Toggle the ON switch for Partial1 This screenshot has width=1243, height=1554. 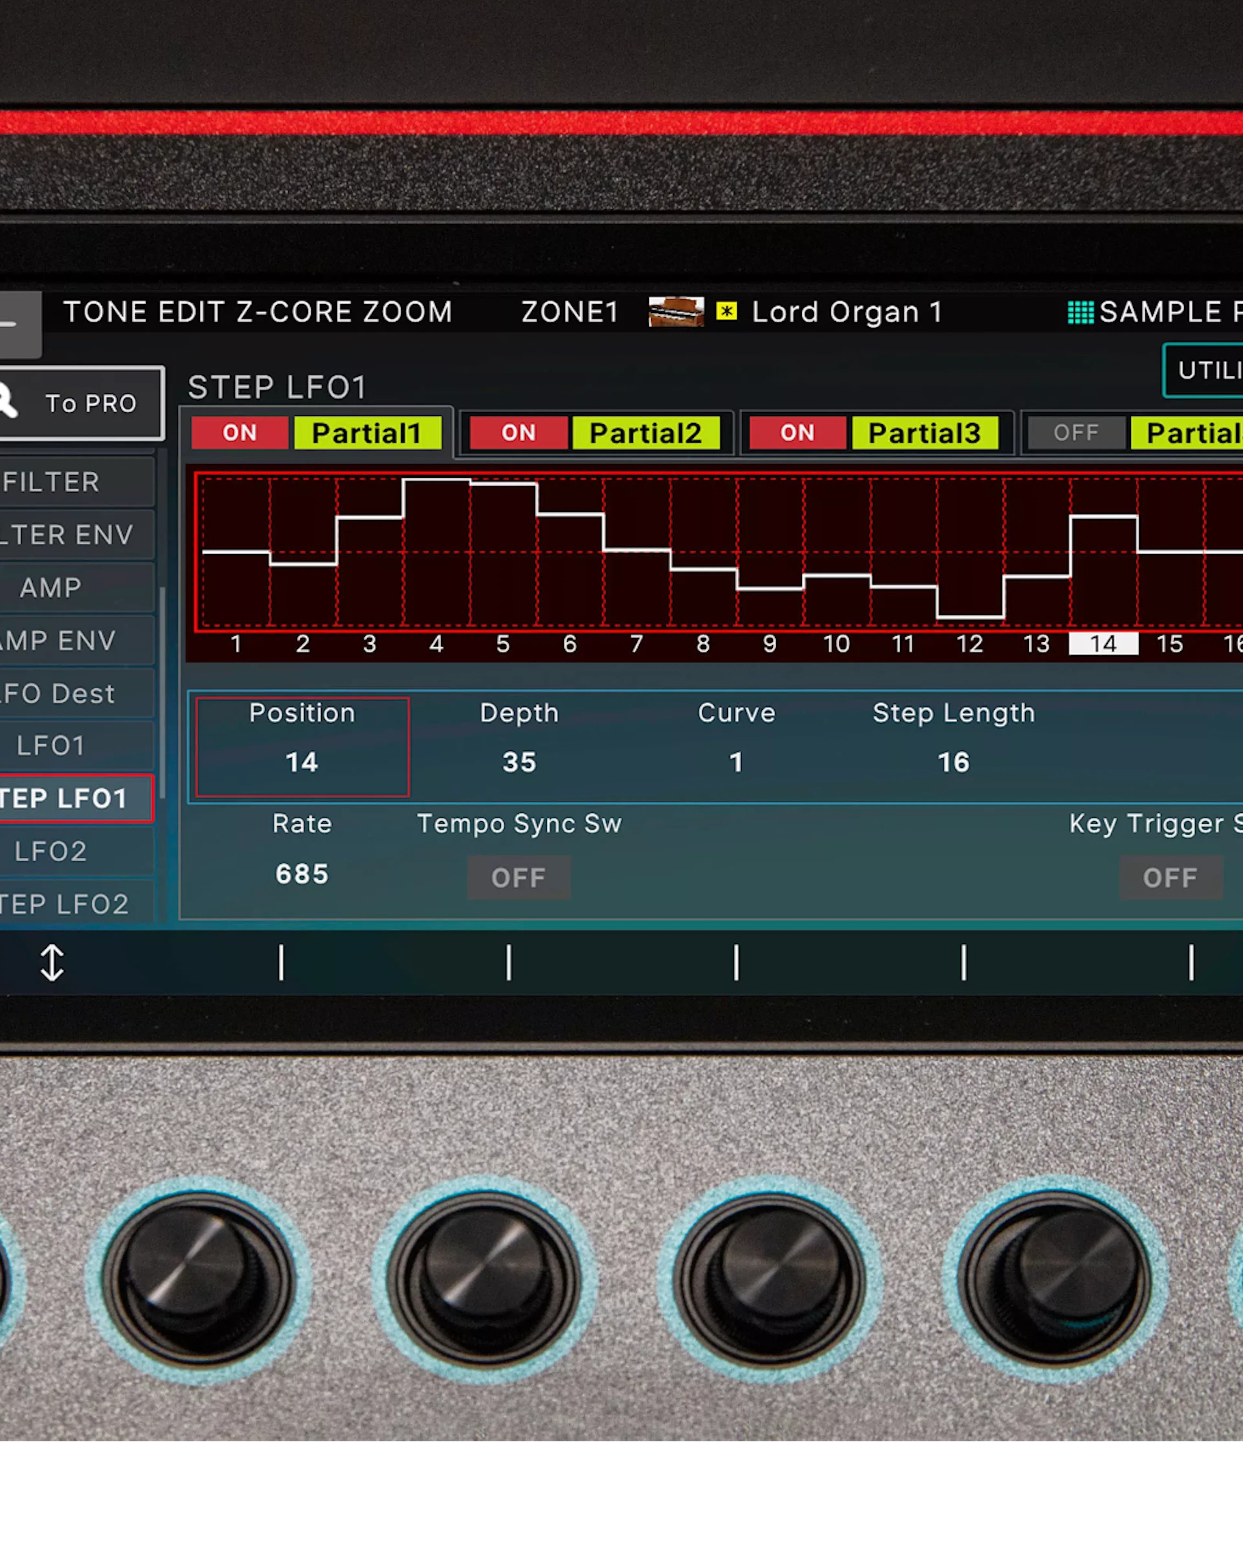coord(240,433)
